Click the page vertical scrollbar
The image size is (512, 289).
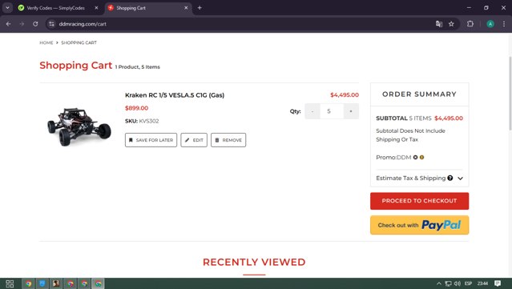[510, 94]
